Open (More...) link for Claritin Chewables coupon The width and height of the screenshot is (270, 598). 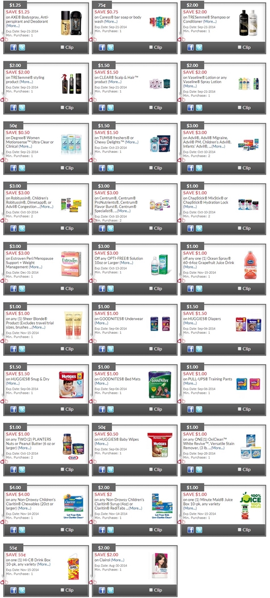[24, 508]
